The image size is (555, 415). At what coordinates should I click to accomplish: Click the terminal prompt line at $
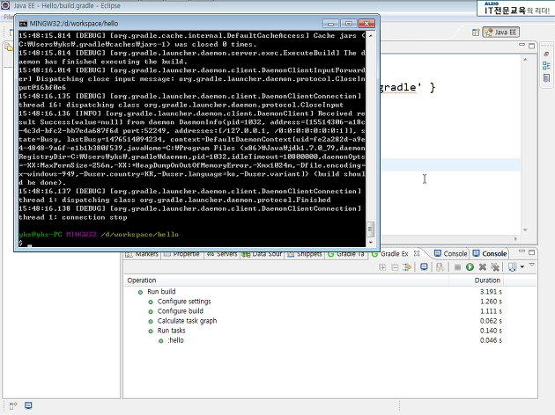click(192, 243)
